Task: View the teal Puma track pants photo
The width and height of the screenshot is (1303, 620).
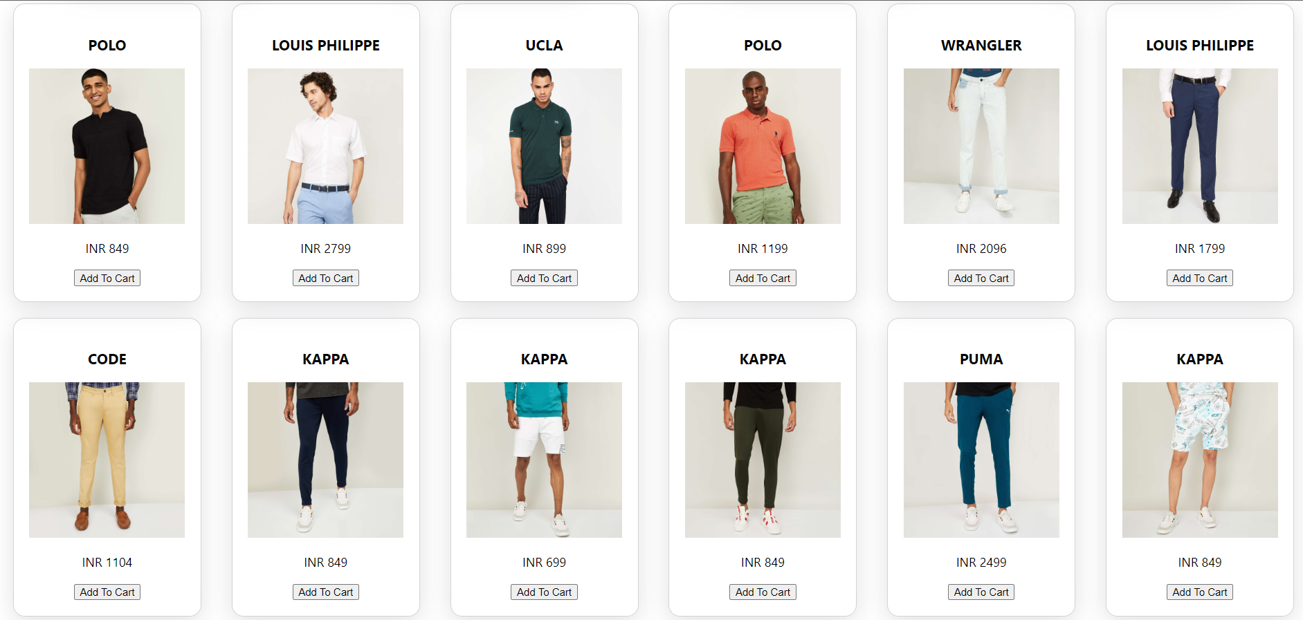Action: point(981,460)
